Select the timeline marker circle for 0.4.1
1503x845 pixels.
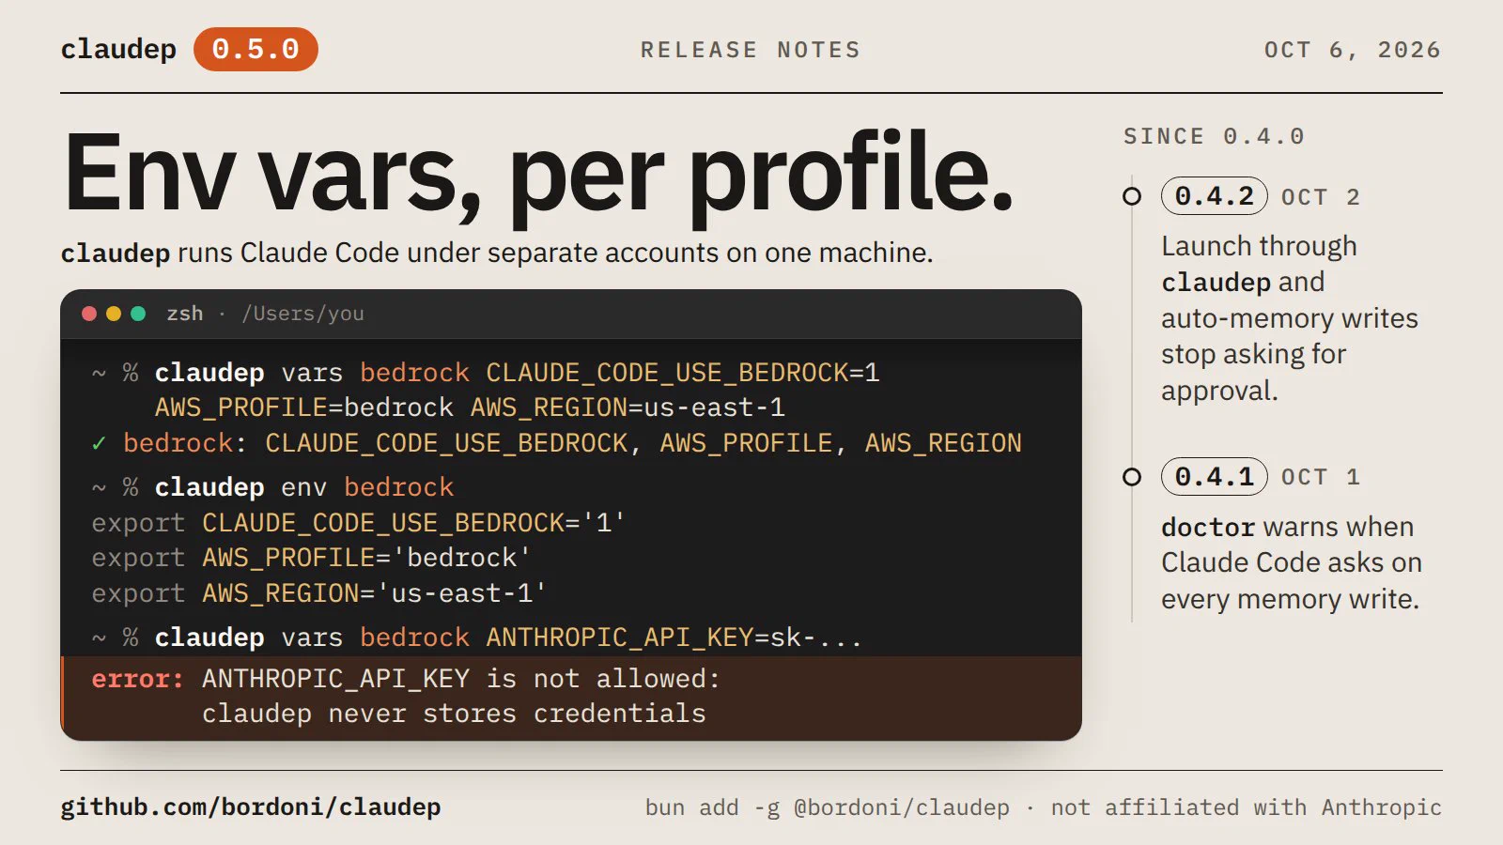coord(1132,477)
